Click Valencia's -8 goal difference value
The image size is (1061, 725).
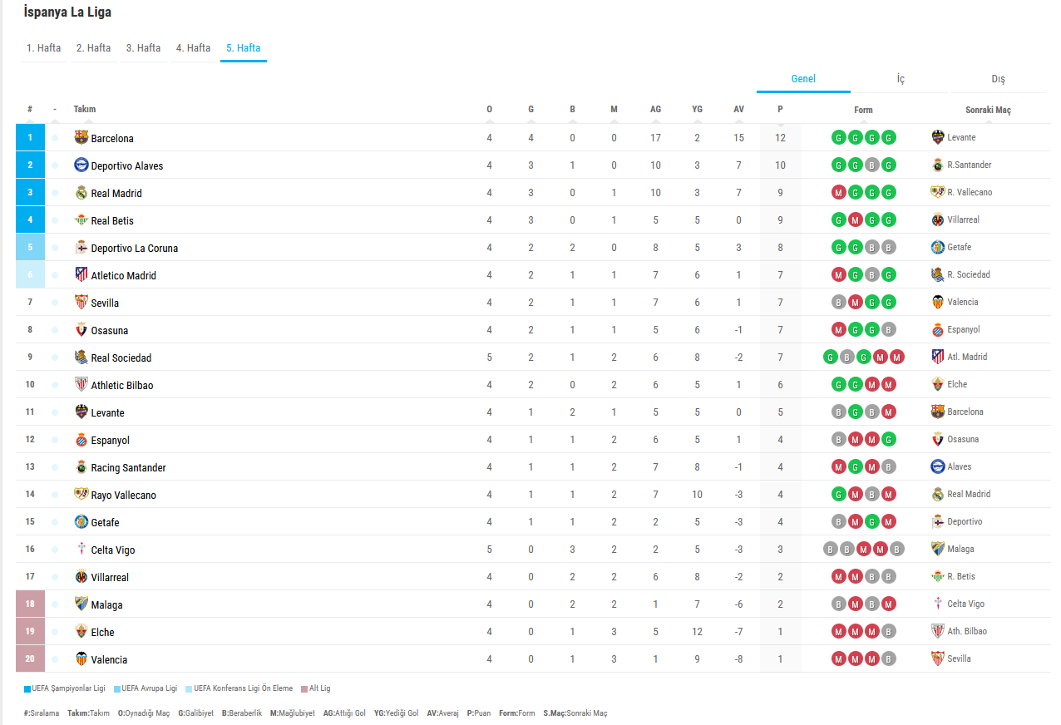point(738,659)
